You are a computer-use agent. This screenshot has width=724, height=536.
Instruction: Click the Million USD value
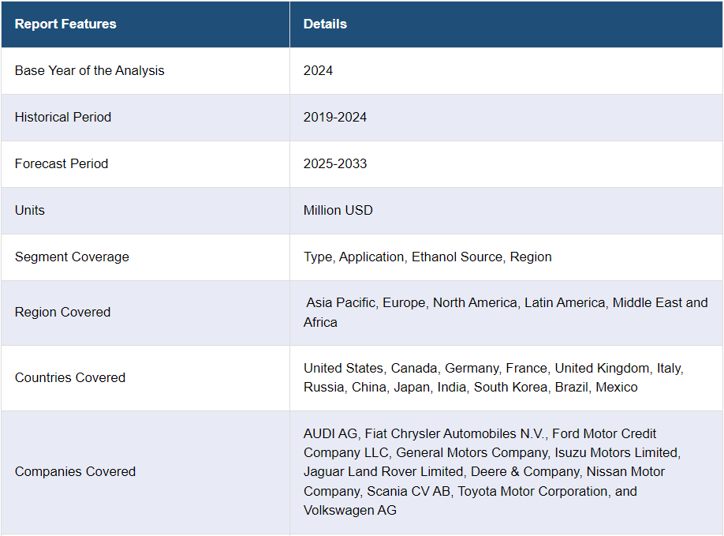tap(338, 210)
